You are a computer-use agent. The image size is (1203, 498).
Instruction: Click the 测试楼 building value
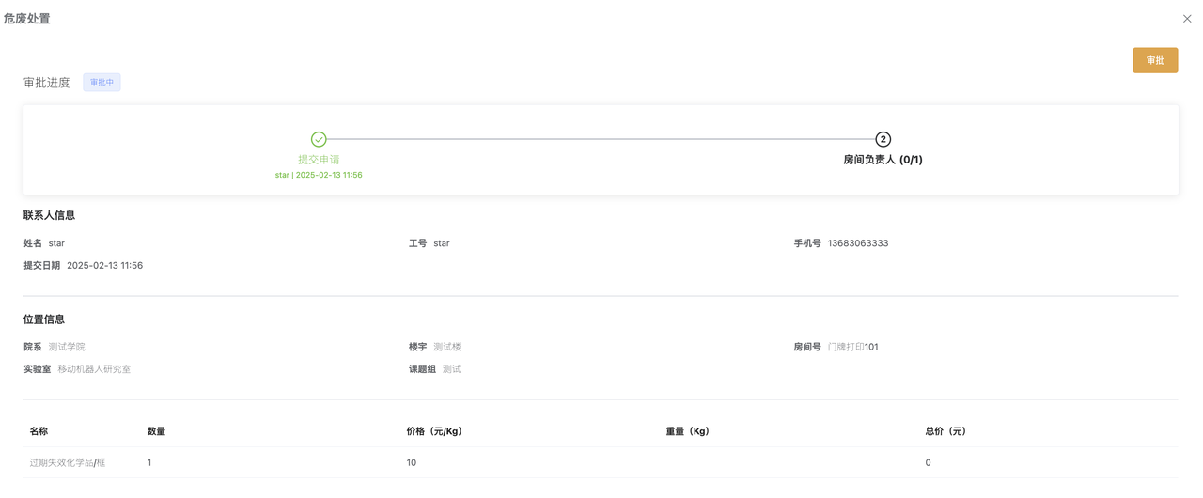pos(447,347)
